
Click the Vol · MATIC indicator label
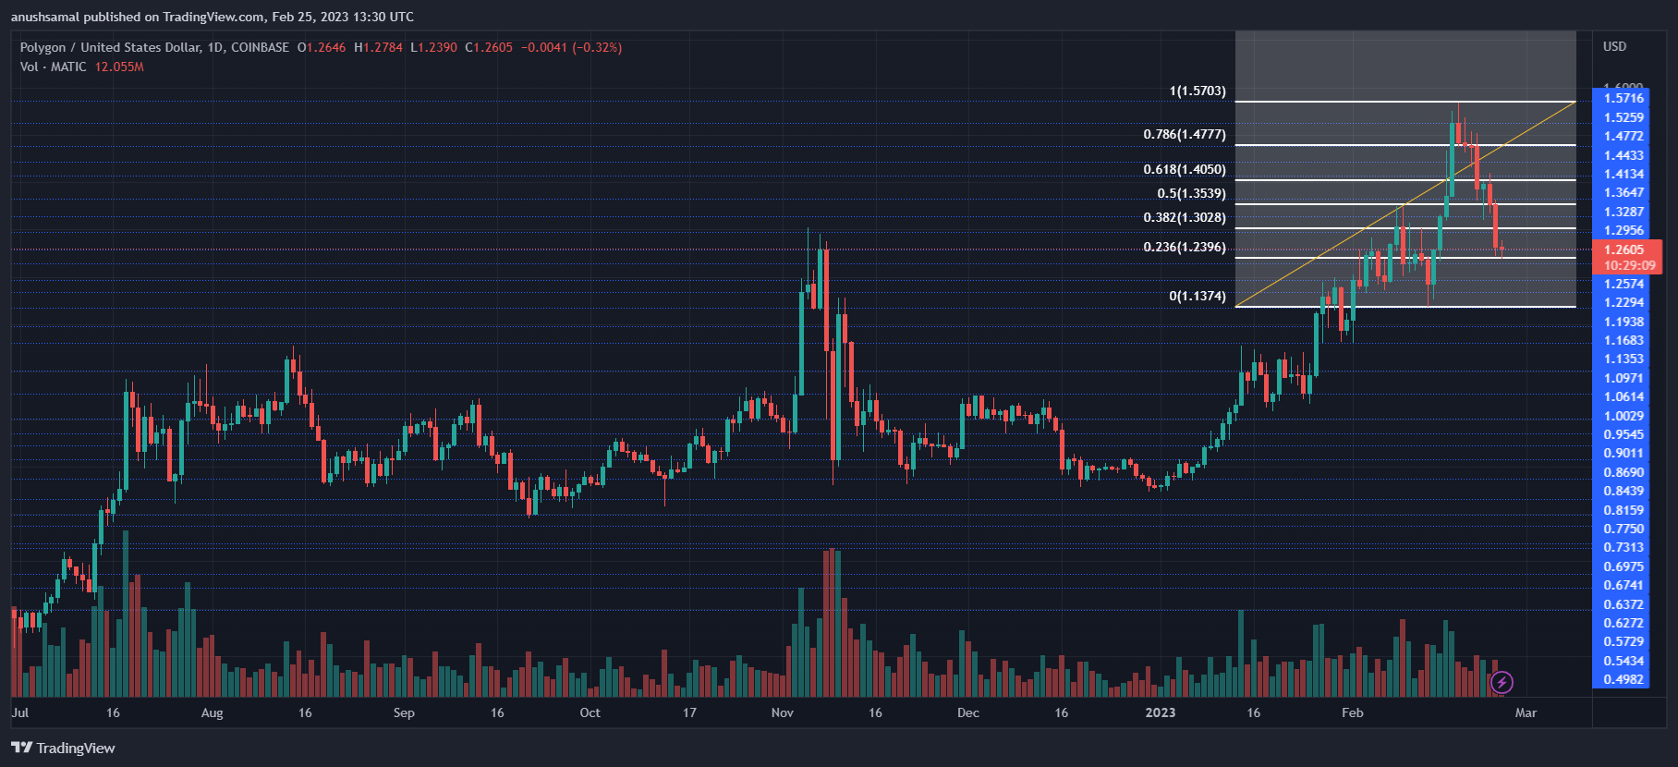[x=54, y=67]
